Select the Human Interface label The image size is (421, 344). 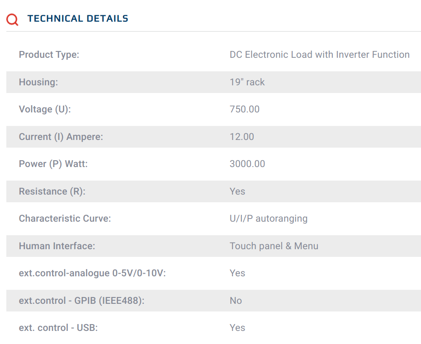pos(57,246)
